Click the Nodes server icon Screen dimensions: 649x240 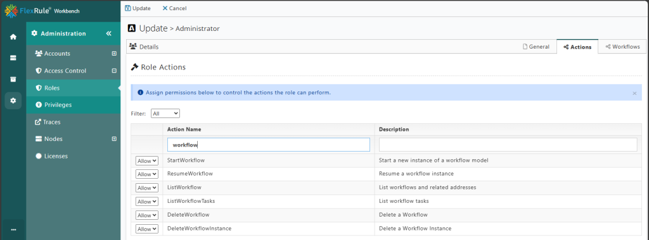point(39,139)
